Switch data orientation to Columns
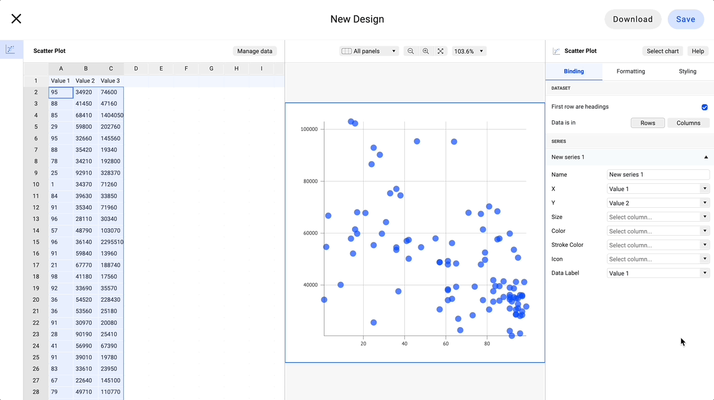The height and width of the screenshot is (400, 714). point(688,123)
